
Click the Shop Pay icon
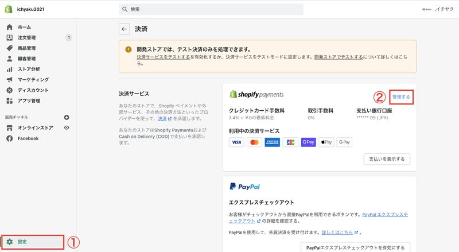(308, 142)
